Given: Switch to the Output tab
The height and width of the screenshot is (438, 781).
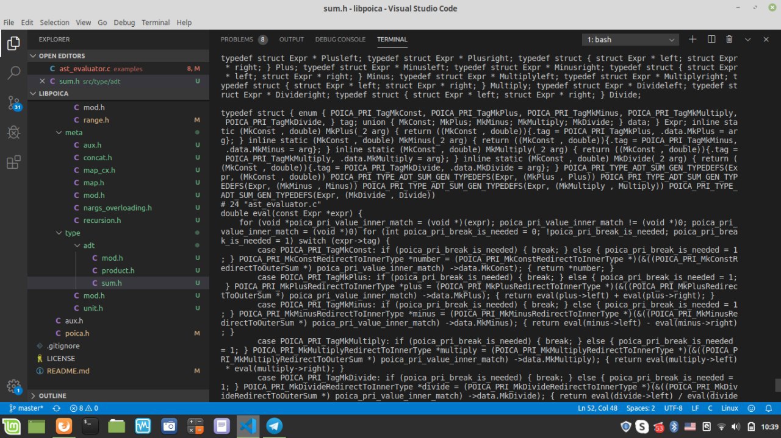Looking at the screenshot, I should tap(291, 40).
